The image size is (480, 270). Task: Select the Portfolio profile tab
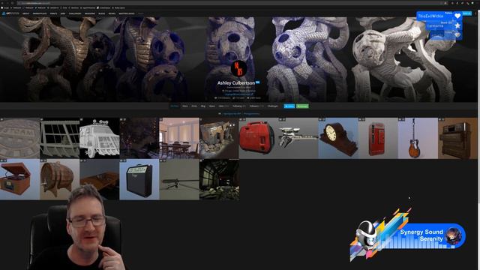coord(175,106)
